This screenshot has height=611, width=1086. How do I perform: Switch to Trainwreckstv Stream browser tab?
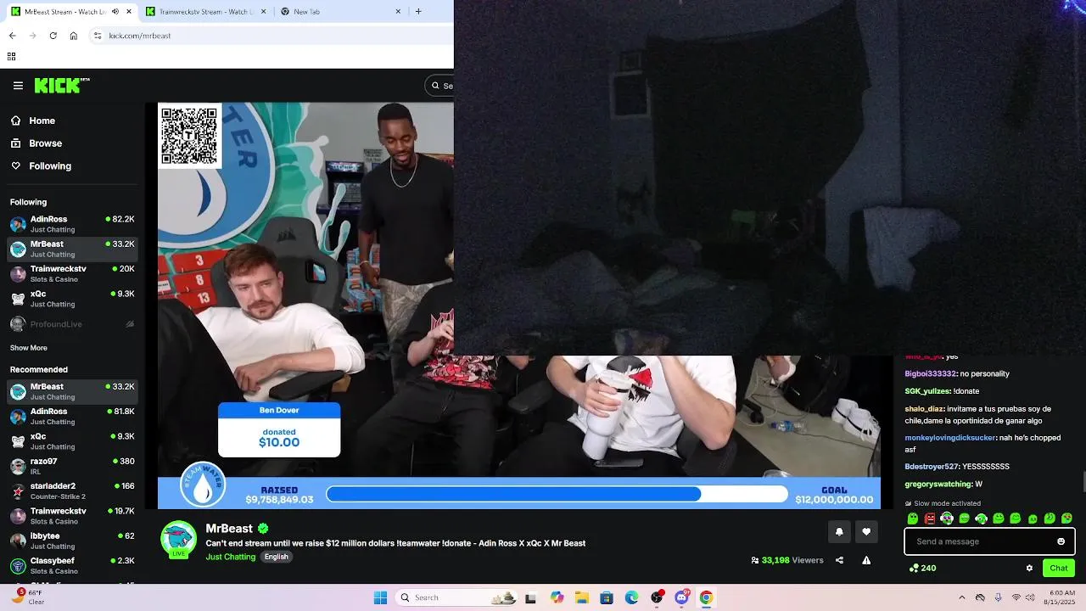(x=203, y=11)
